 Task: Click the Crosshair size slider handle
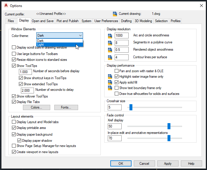pos(131,107)
